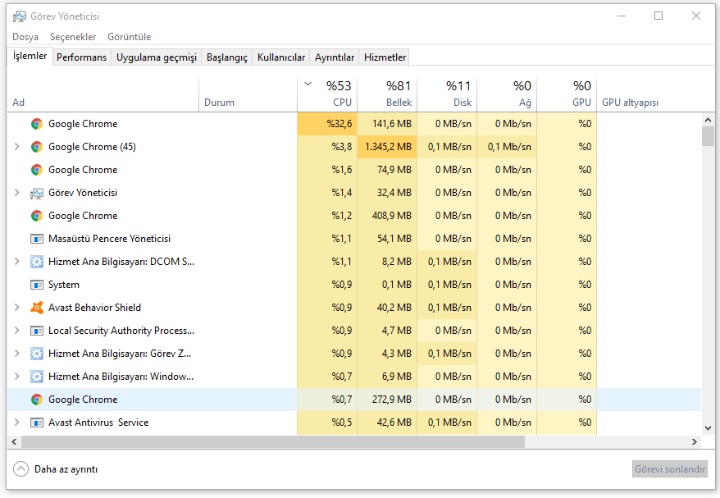This screenshot has height=498, width=720.
Task: Click the Local Security Authority Process icon
Action: (x=36, y=331)
